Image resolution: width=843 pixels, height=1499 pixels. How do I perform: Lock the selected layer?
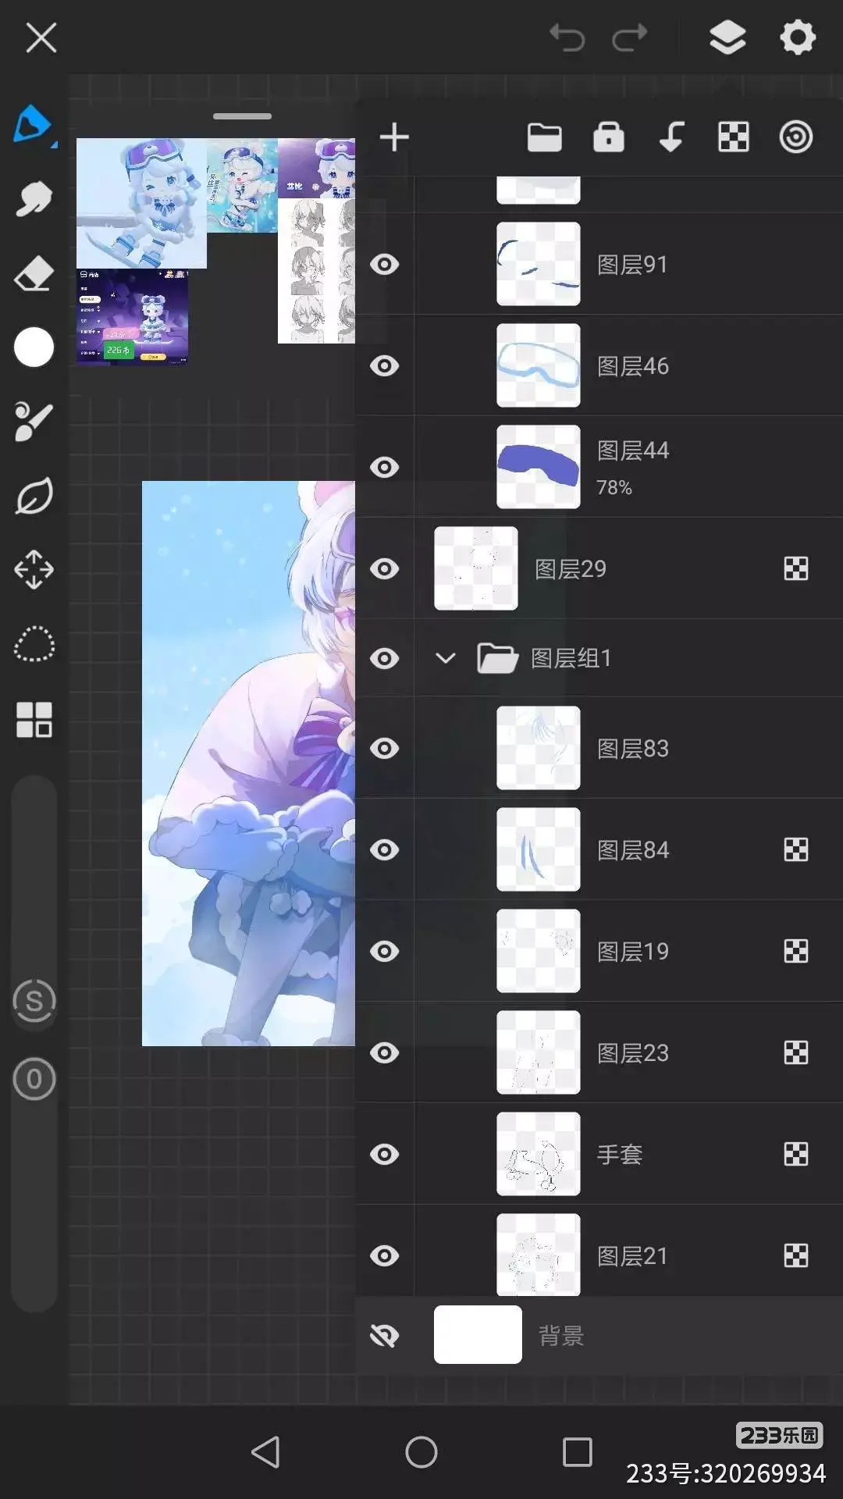609,137
